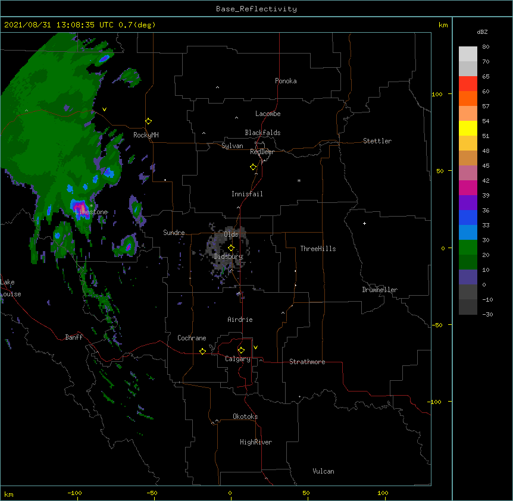Click the white plus marker west of Drumheller
The height and width of the screenshot is (501, 513).
(364, 223)
